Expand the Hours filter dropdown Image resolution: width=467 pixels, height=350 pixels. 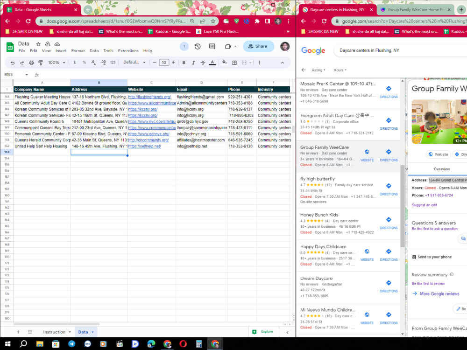pos(340,70)
